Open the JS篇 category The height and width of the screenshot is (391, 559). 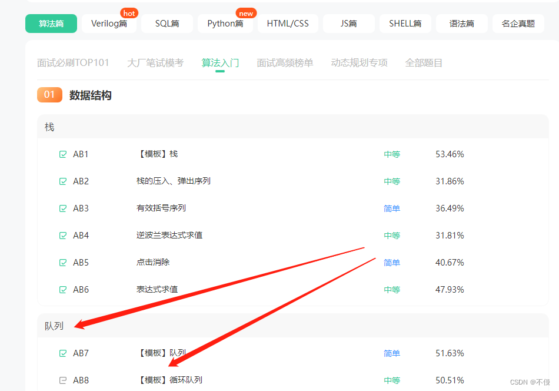[x=349, y=24]
